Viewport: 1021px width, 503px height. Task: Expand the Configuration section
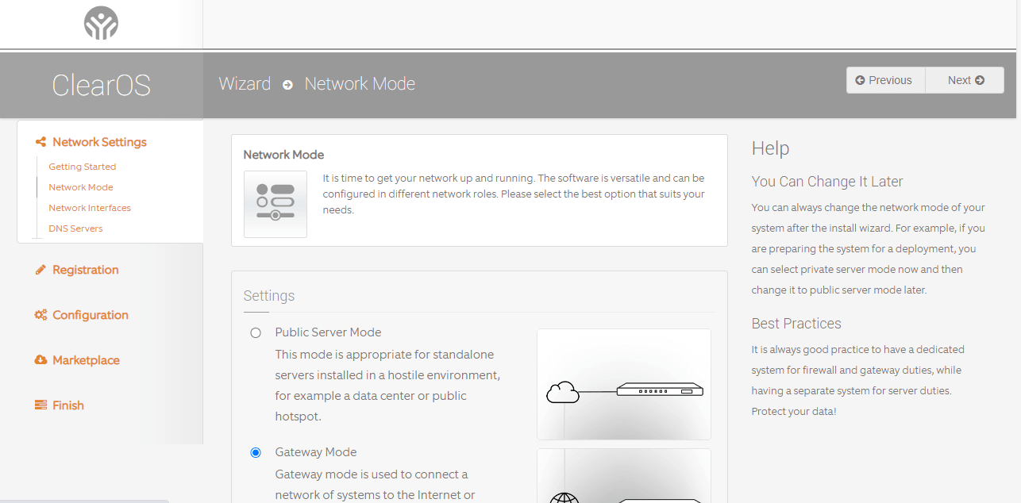pyautogui.click(x=90, y=315)
